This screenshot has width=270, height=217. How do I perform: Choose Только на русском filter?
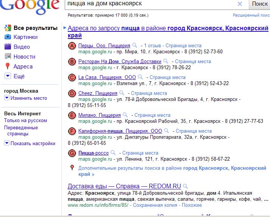(x=25, y=120)
